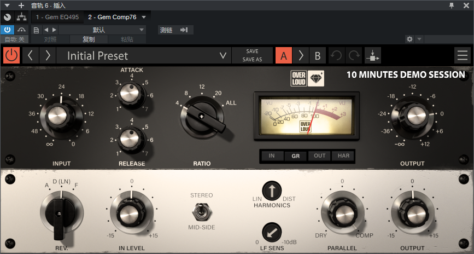Click the routing arrow-into-box icon
Screen dimensions: 474x254
point(373,55)
